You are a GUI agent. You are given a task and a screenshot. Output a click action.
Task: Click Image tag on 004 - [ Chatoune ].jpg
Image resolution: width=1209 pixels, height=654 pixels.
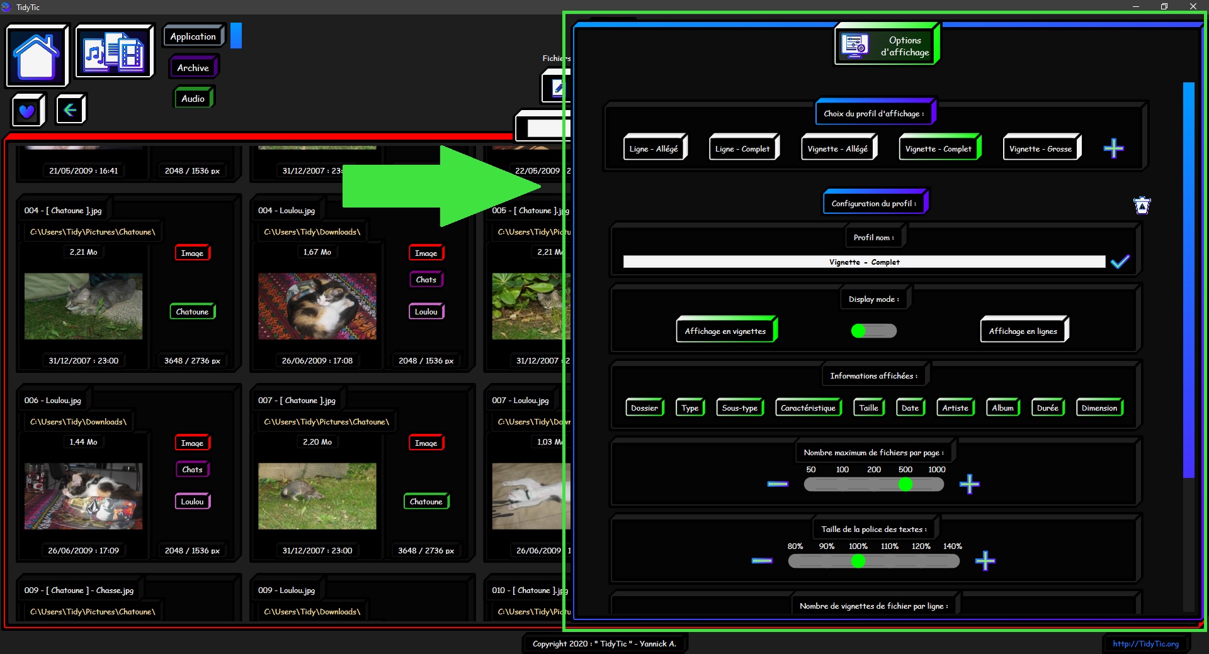(x=192, y=253)
